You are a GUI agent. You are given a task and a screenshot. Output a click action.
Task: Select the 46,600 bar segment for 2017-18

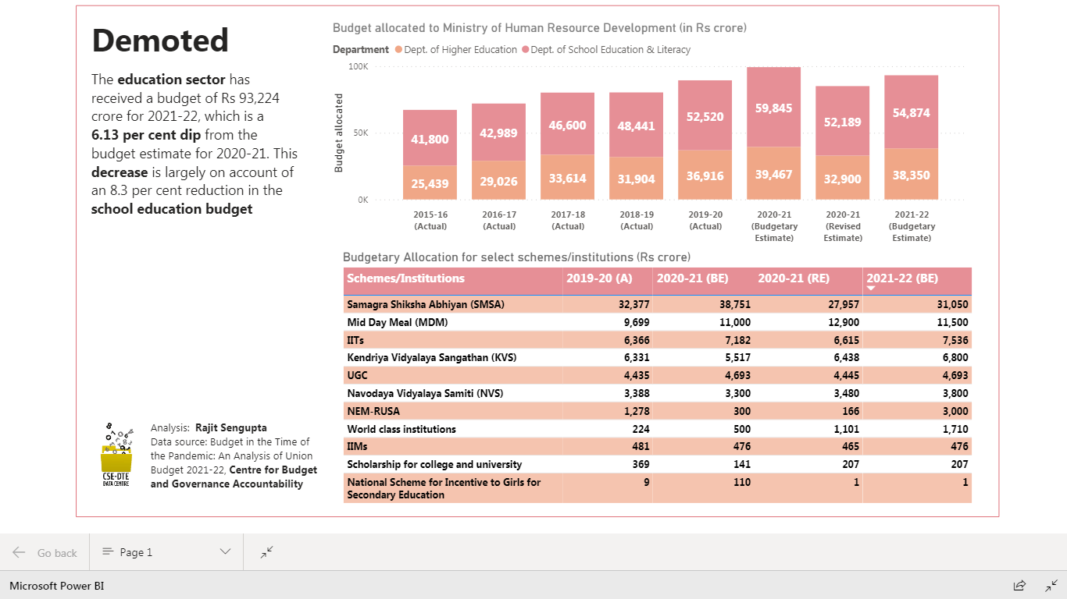click(x=567, y=124)
